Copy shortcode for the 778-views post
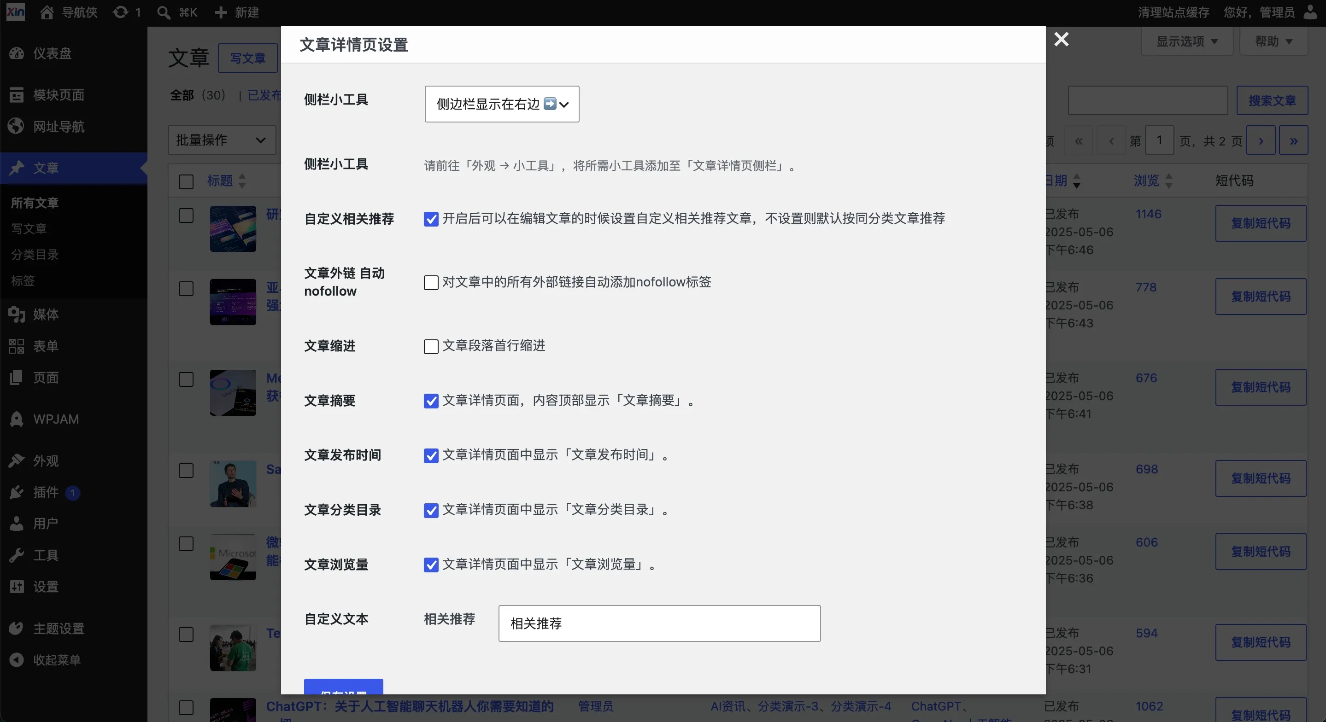The width and height of the screenshot is (1326, 722). (x=1261, y=297)
